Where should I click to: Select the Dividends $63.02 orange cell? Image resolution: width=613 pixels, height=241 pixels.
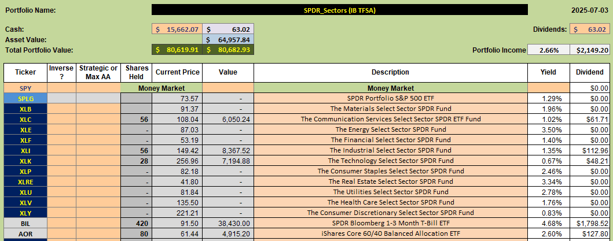point(589,29)
